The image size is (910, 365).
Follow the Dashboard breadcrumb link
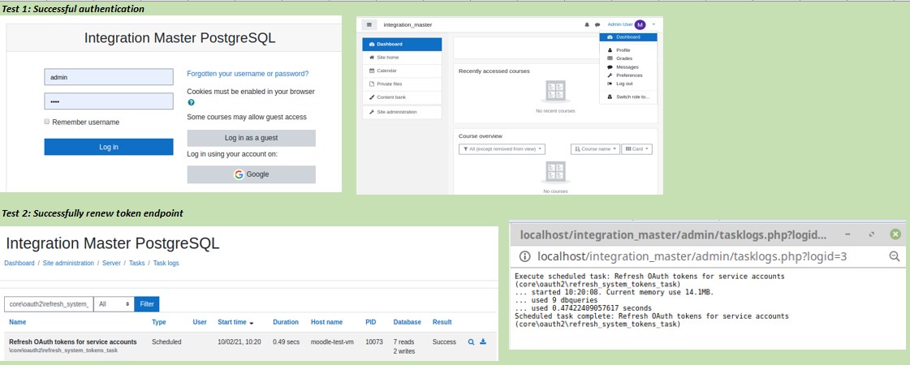(19, 264)
